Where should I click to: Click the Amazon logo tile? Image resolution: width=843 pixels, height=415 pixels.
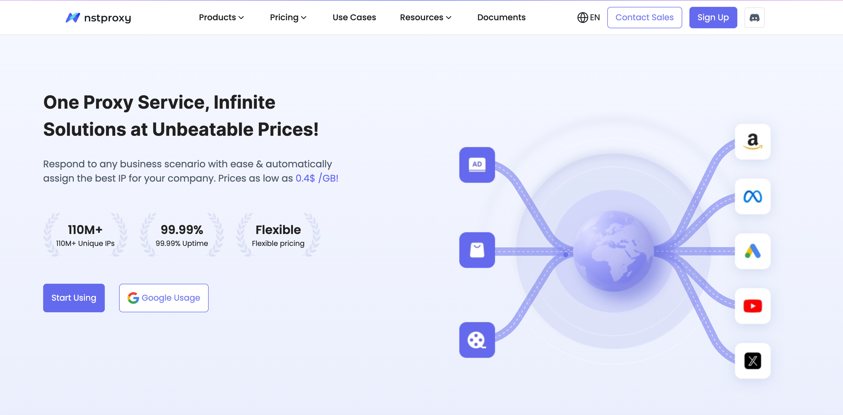(x=752, y=142)
